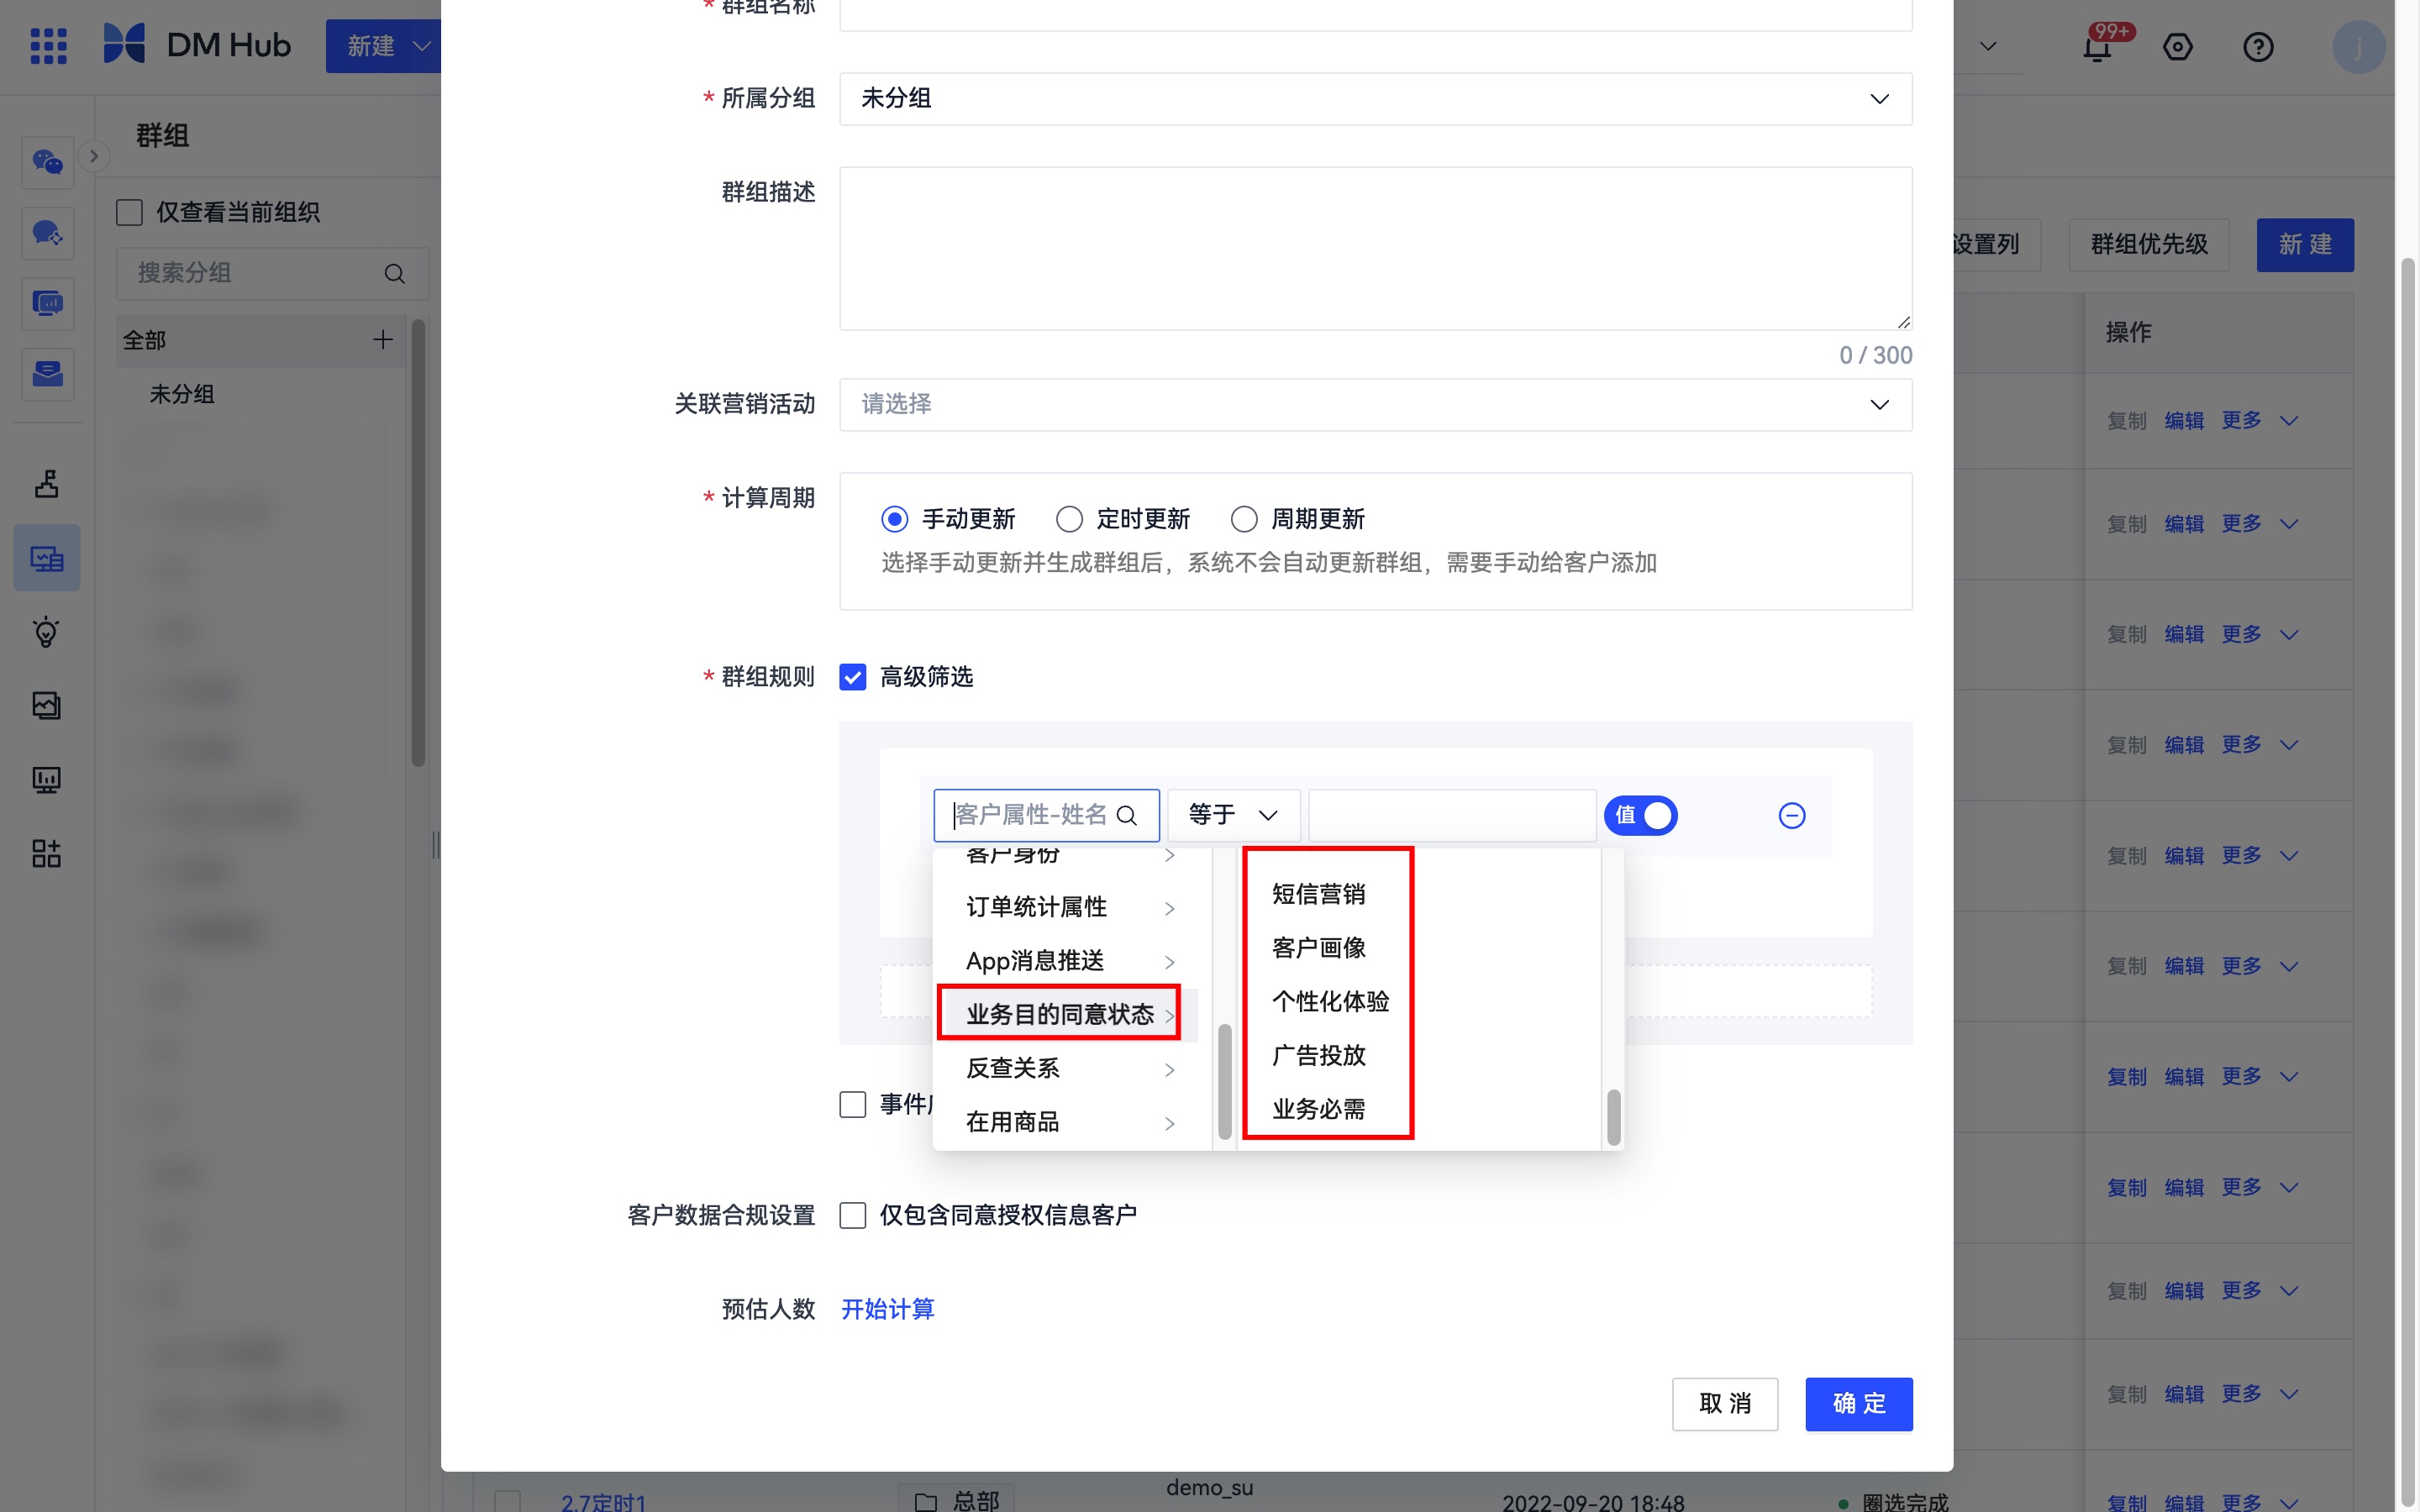
Task: Open the 关联营销活动 dropdown
Action: tap(1376, 405)
